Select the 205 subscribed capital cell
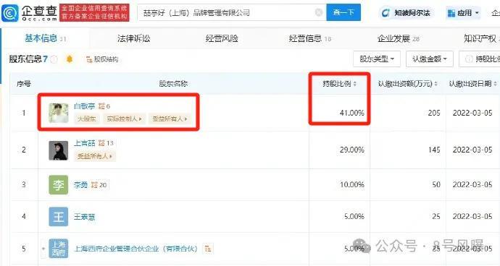This screenshot has width=500, height=266. tap(434, 113)
